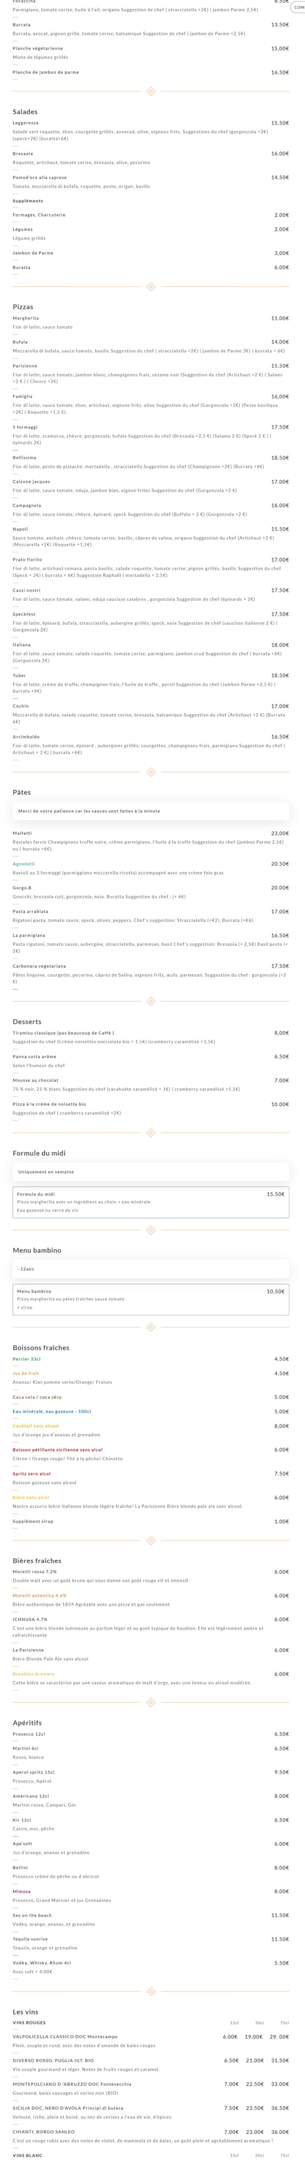Screen dimensions: 305x2160
Task: Open the Agnolotti pasta item
Action: pyautogui.click(x=24, y=864)
